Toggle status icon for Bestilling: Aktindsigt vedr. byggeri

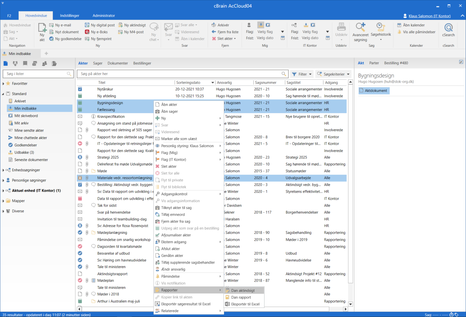coord(80,185)
